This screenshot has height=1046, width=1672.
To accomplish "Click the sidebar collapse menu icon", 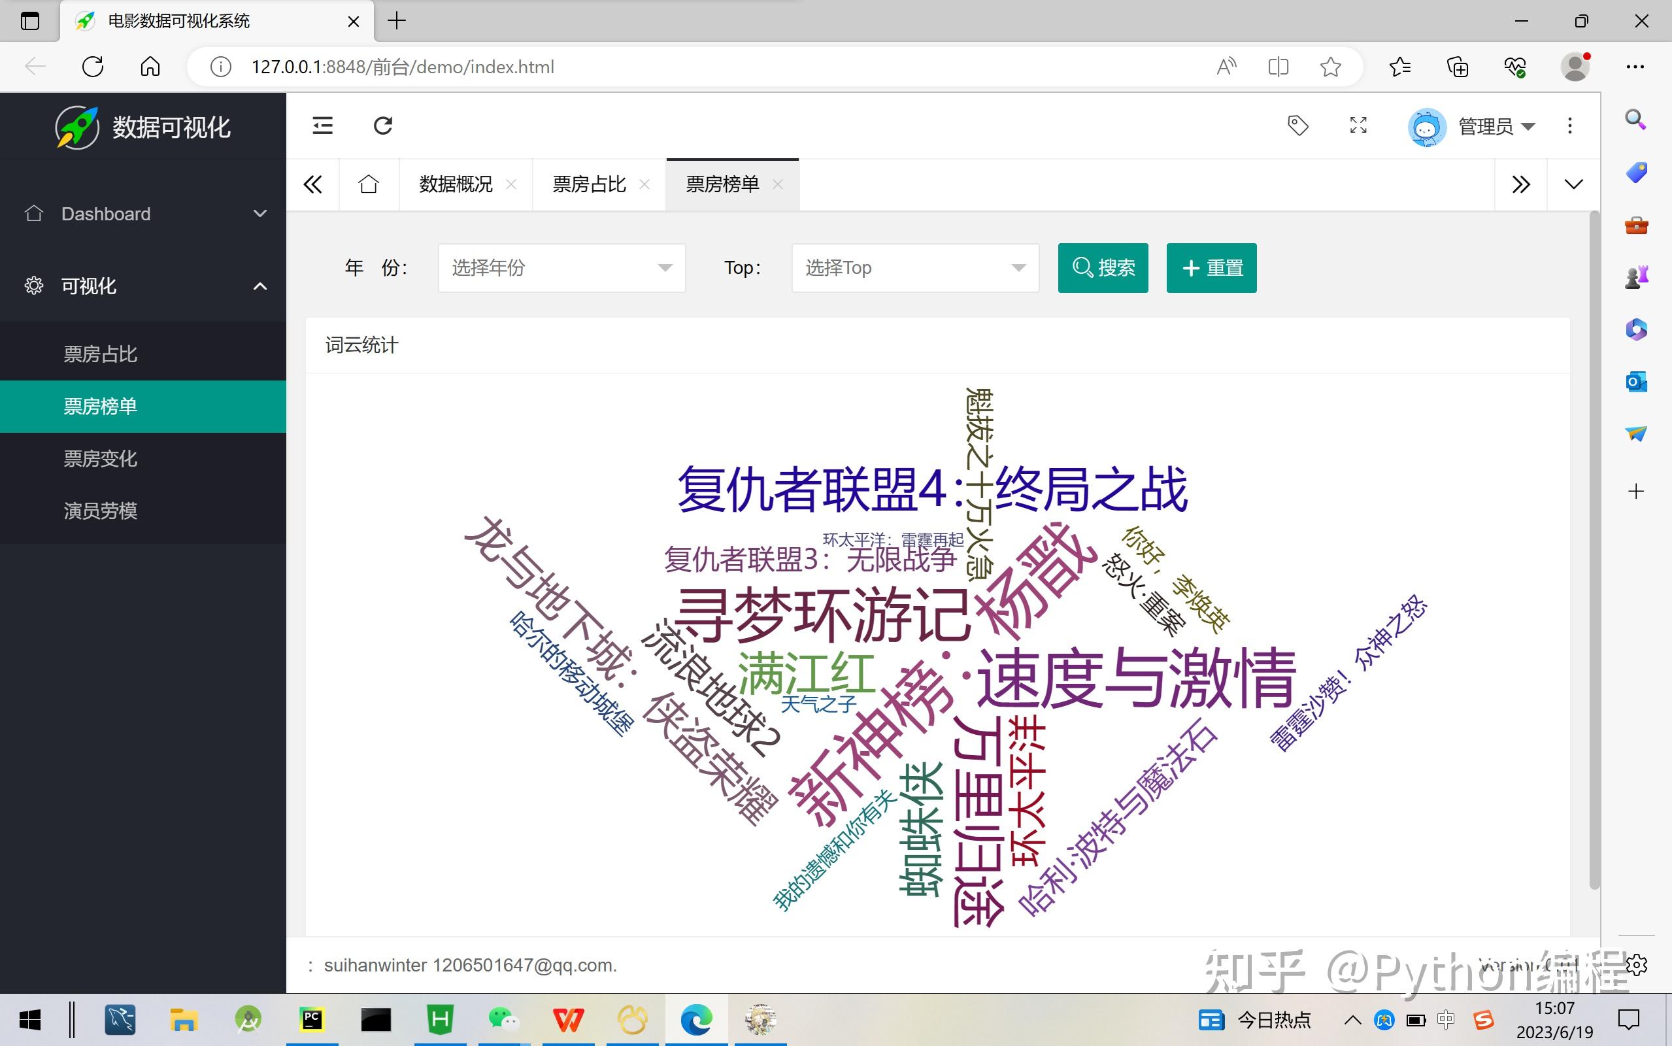I will click(x=322, y=126).
